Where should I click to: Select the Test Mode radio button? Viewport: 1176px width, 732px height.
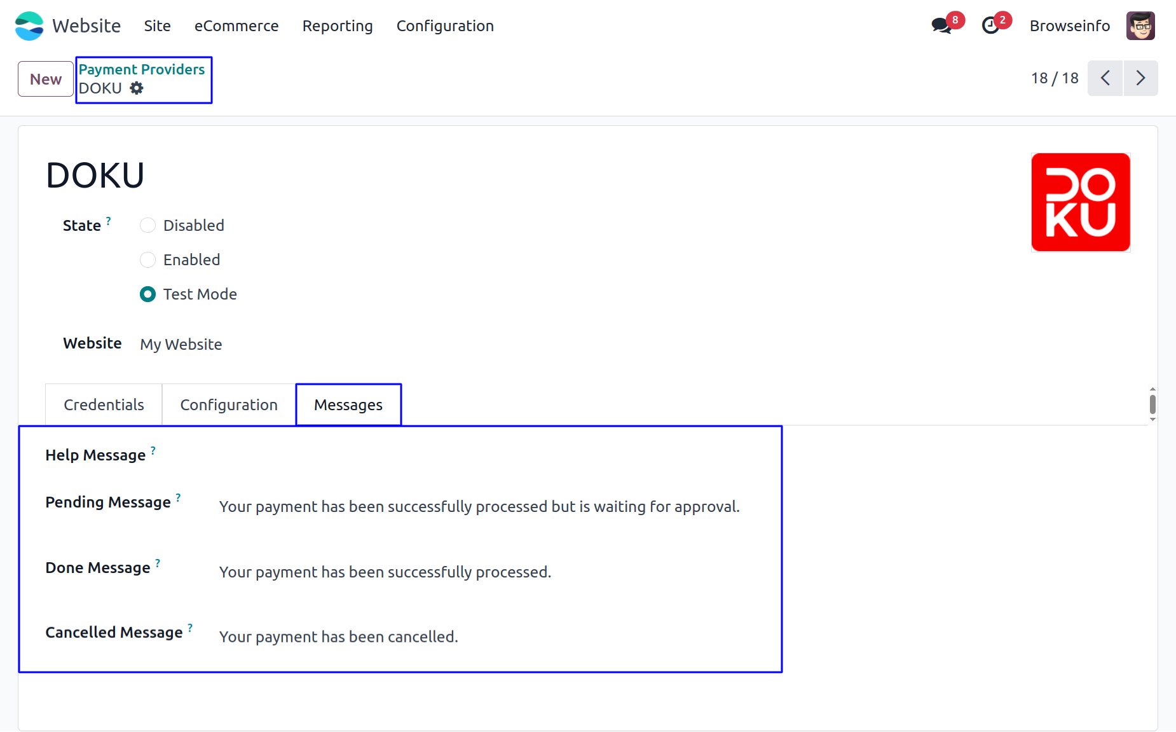point(147,294)
